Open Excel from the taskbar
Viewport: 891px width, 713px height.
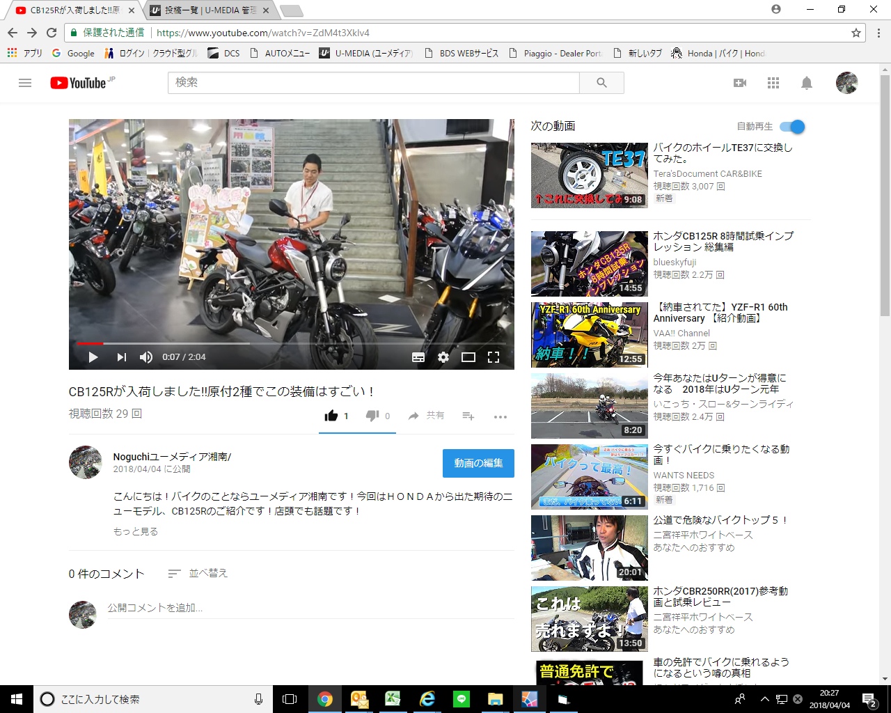pos(393,699)
